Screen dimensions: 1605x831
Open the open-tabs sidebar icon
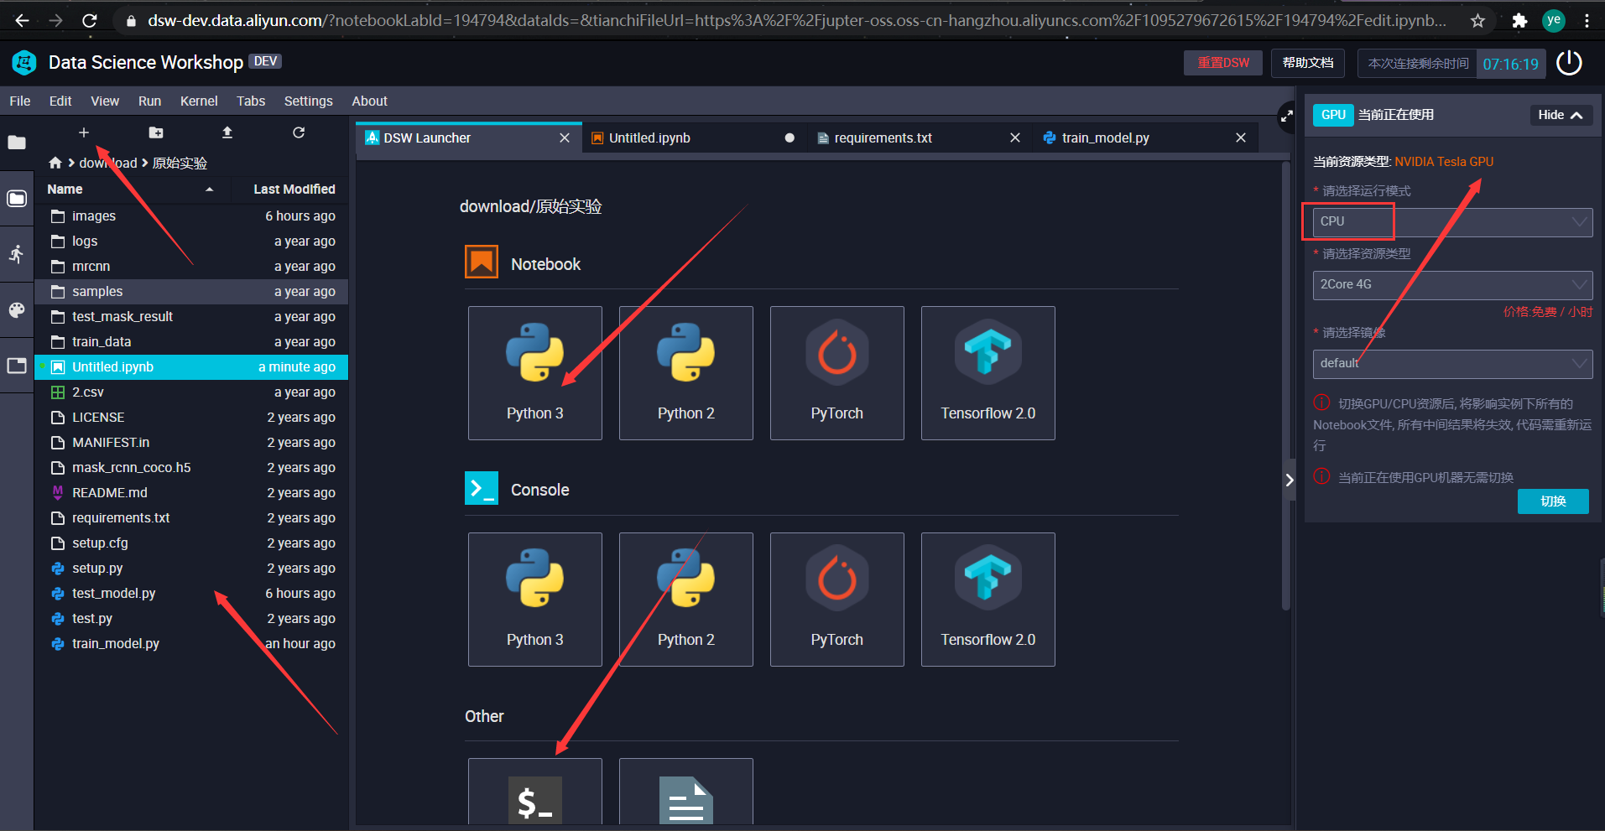click(17, 366)
